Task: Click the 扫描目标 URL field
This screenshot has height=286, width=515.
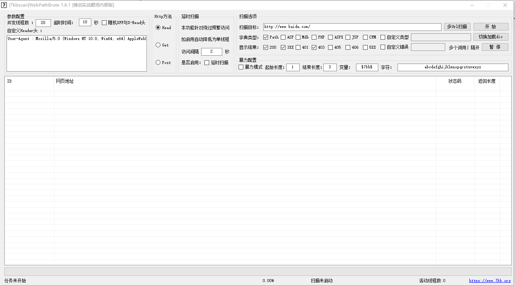Action: [x=352, y=27]
